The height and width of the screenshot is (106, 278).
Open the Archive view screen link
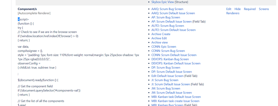click(x=159, y=43)
